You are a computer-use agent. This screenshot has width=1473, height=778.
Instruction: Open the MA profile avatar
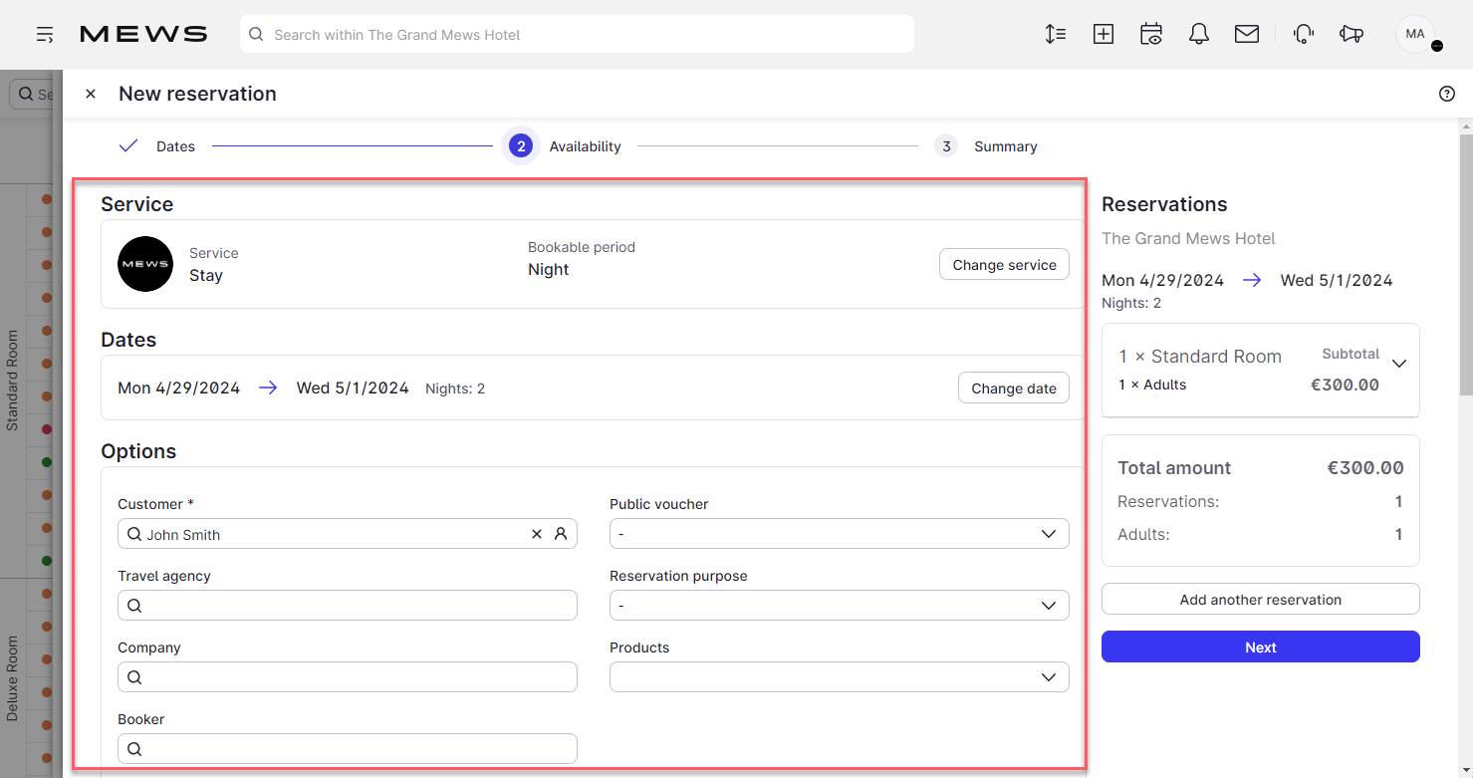click(x=1415, y=33)
